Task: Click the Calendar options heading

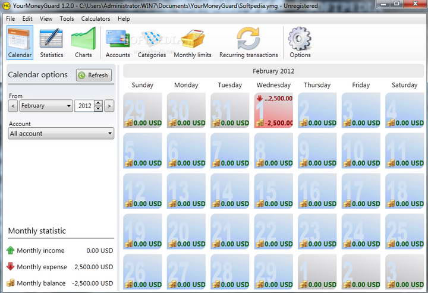Action: coord(37,74)
